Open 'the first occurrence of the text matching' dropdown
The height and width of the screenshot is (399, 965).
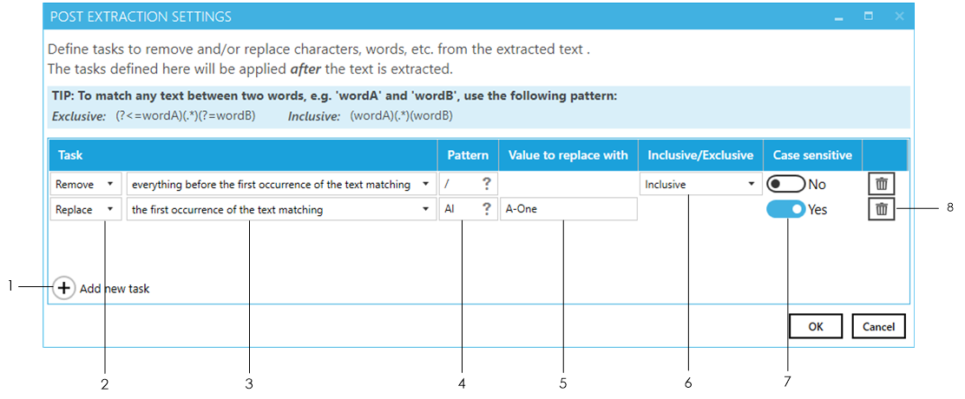pos(280,209)
